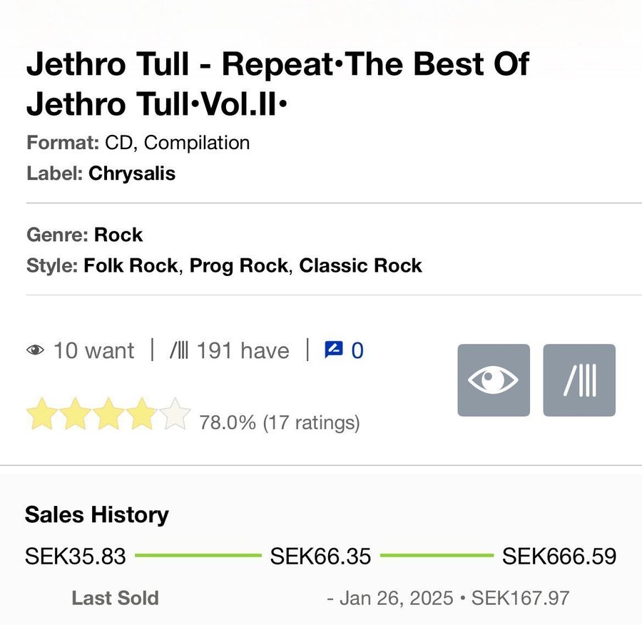
Task: View the 17 ratings breakdown
Action: [x=311, y=422]
